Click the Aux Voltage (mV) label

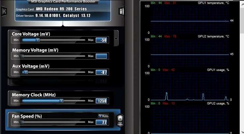click(x=31, y=66)
